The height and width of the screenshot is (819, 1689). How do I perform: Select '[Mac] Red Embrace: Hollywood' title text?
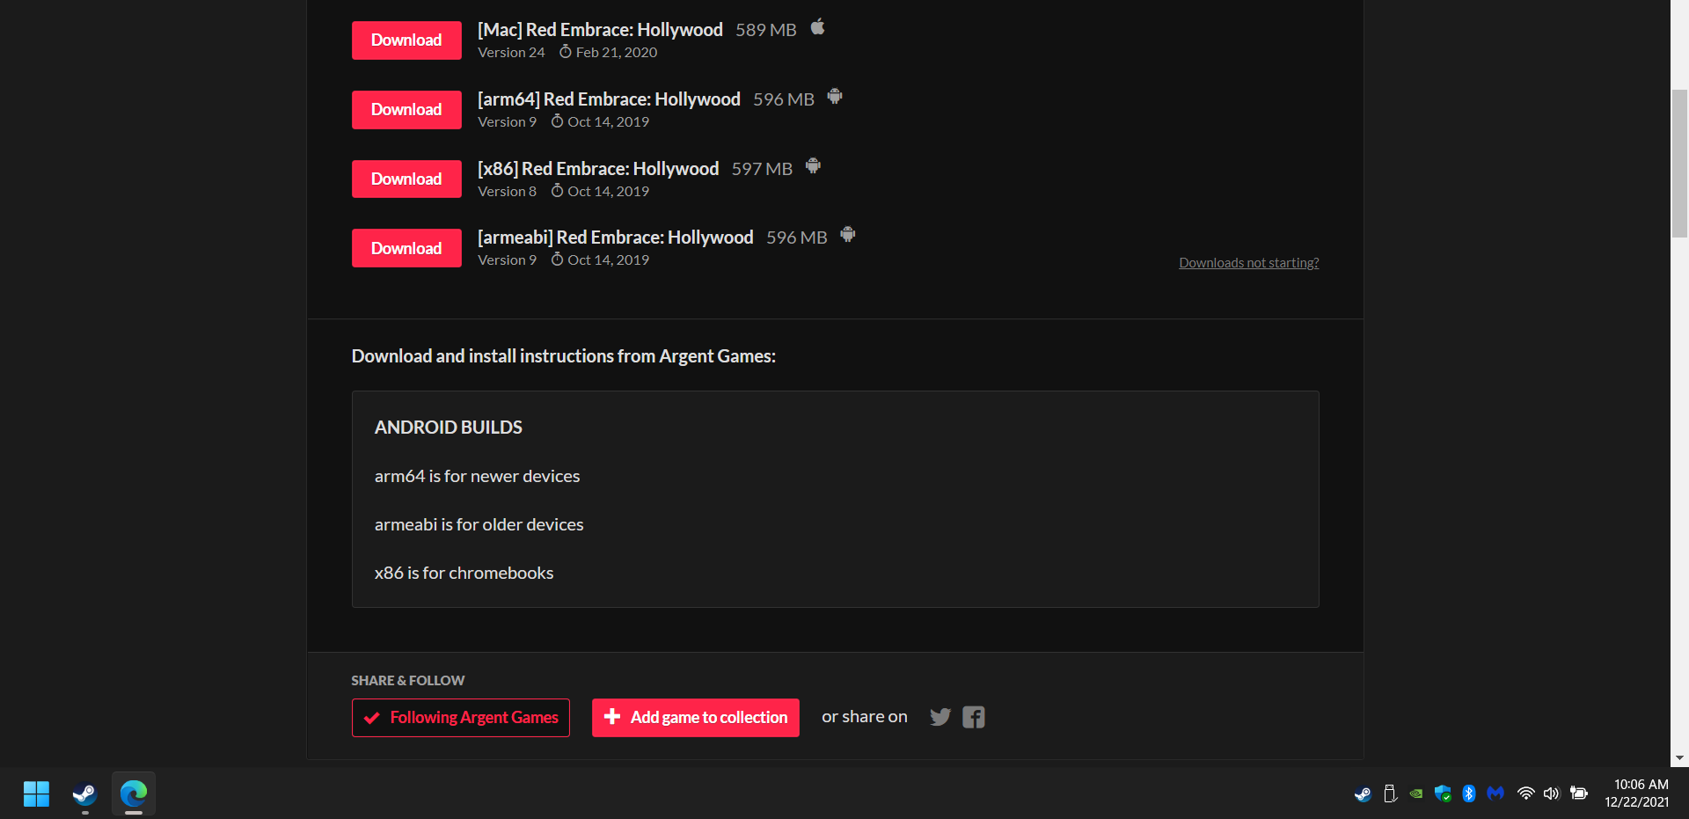click(600, 30)
